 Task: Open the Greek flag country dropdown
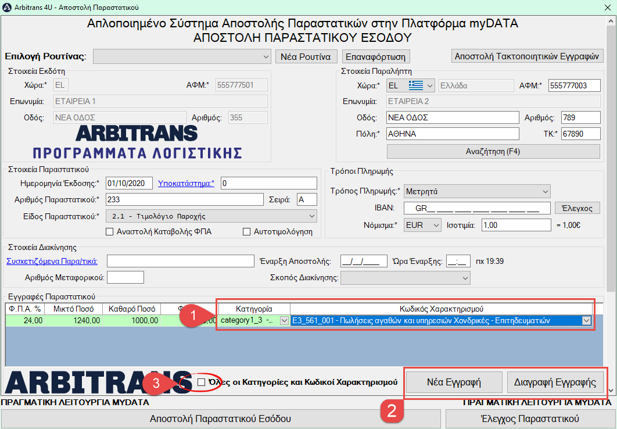tap(410, 85)
